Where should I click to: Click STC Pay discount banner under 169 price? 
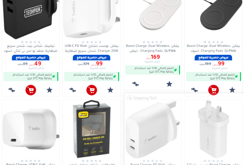point(153,70)
